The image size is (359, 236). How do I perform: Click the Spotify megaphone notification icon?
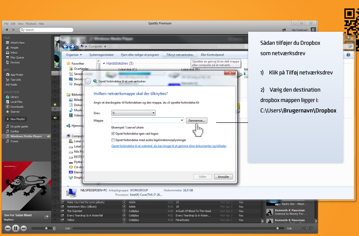(284, 30)
